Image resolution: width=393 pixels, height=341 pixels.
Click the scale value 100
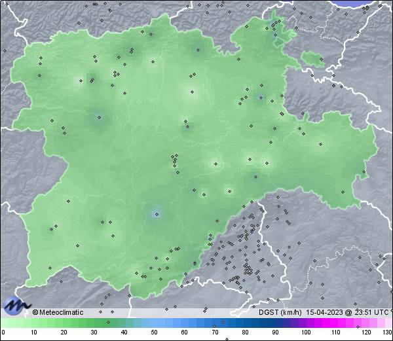[x=306, y=332]
